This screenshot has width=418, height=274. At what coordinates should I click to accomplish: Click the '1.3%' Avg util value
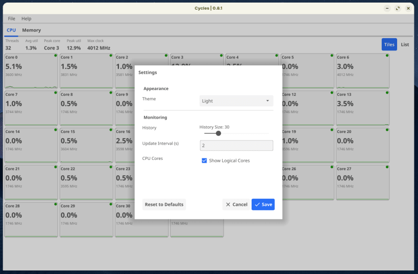pyautogui.click(x=31, y=48)
